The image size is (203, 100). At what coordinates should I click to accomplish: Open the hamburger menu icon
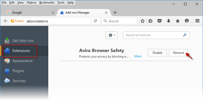click(197, 21)
